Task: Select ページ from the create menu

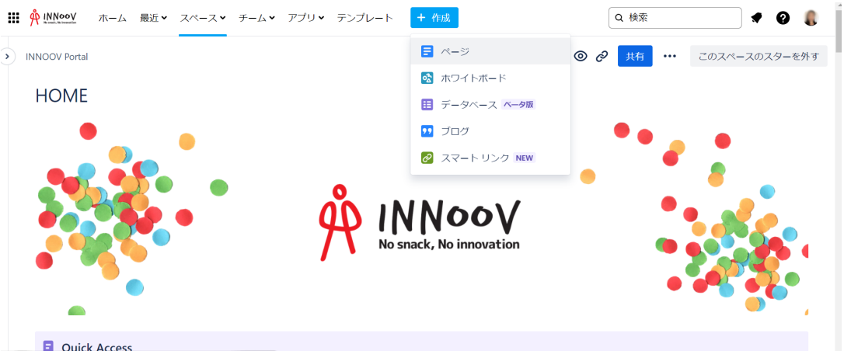Action: coord(490,51)
